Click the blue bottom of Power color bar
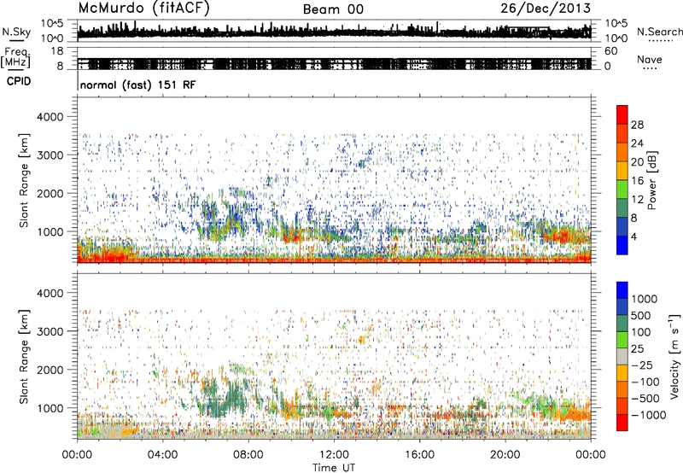Screen dimensions: 683x473 (x=622, y=245)
